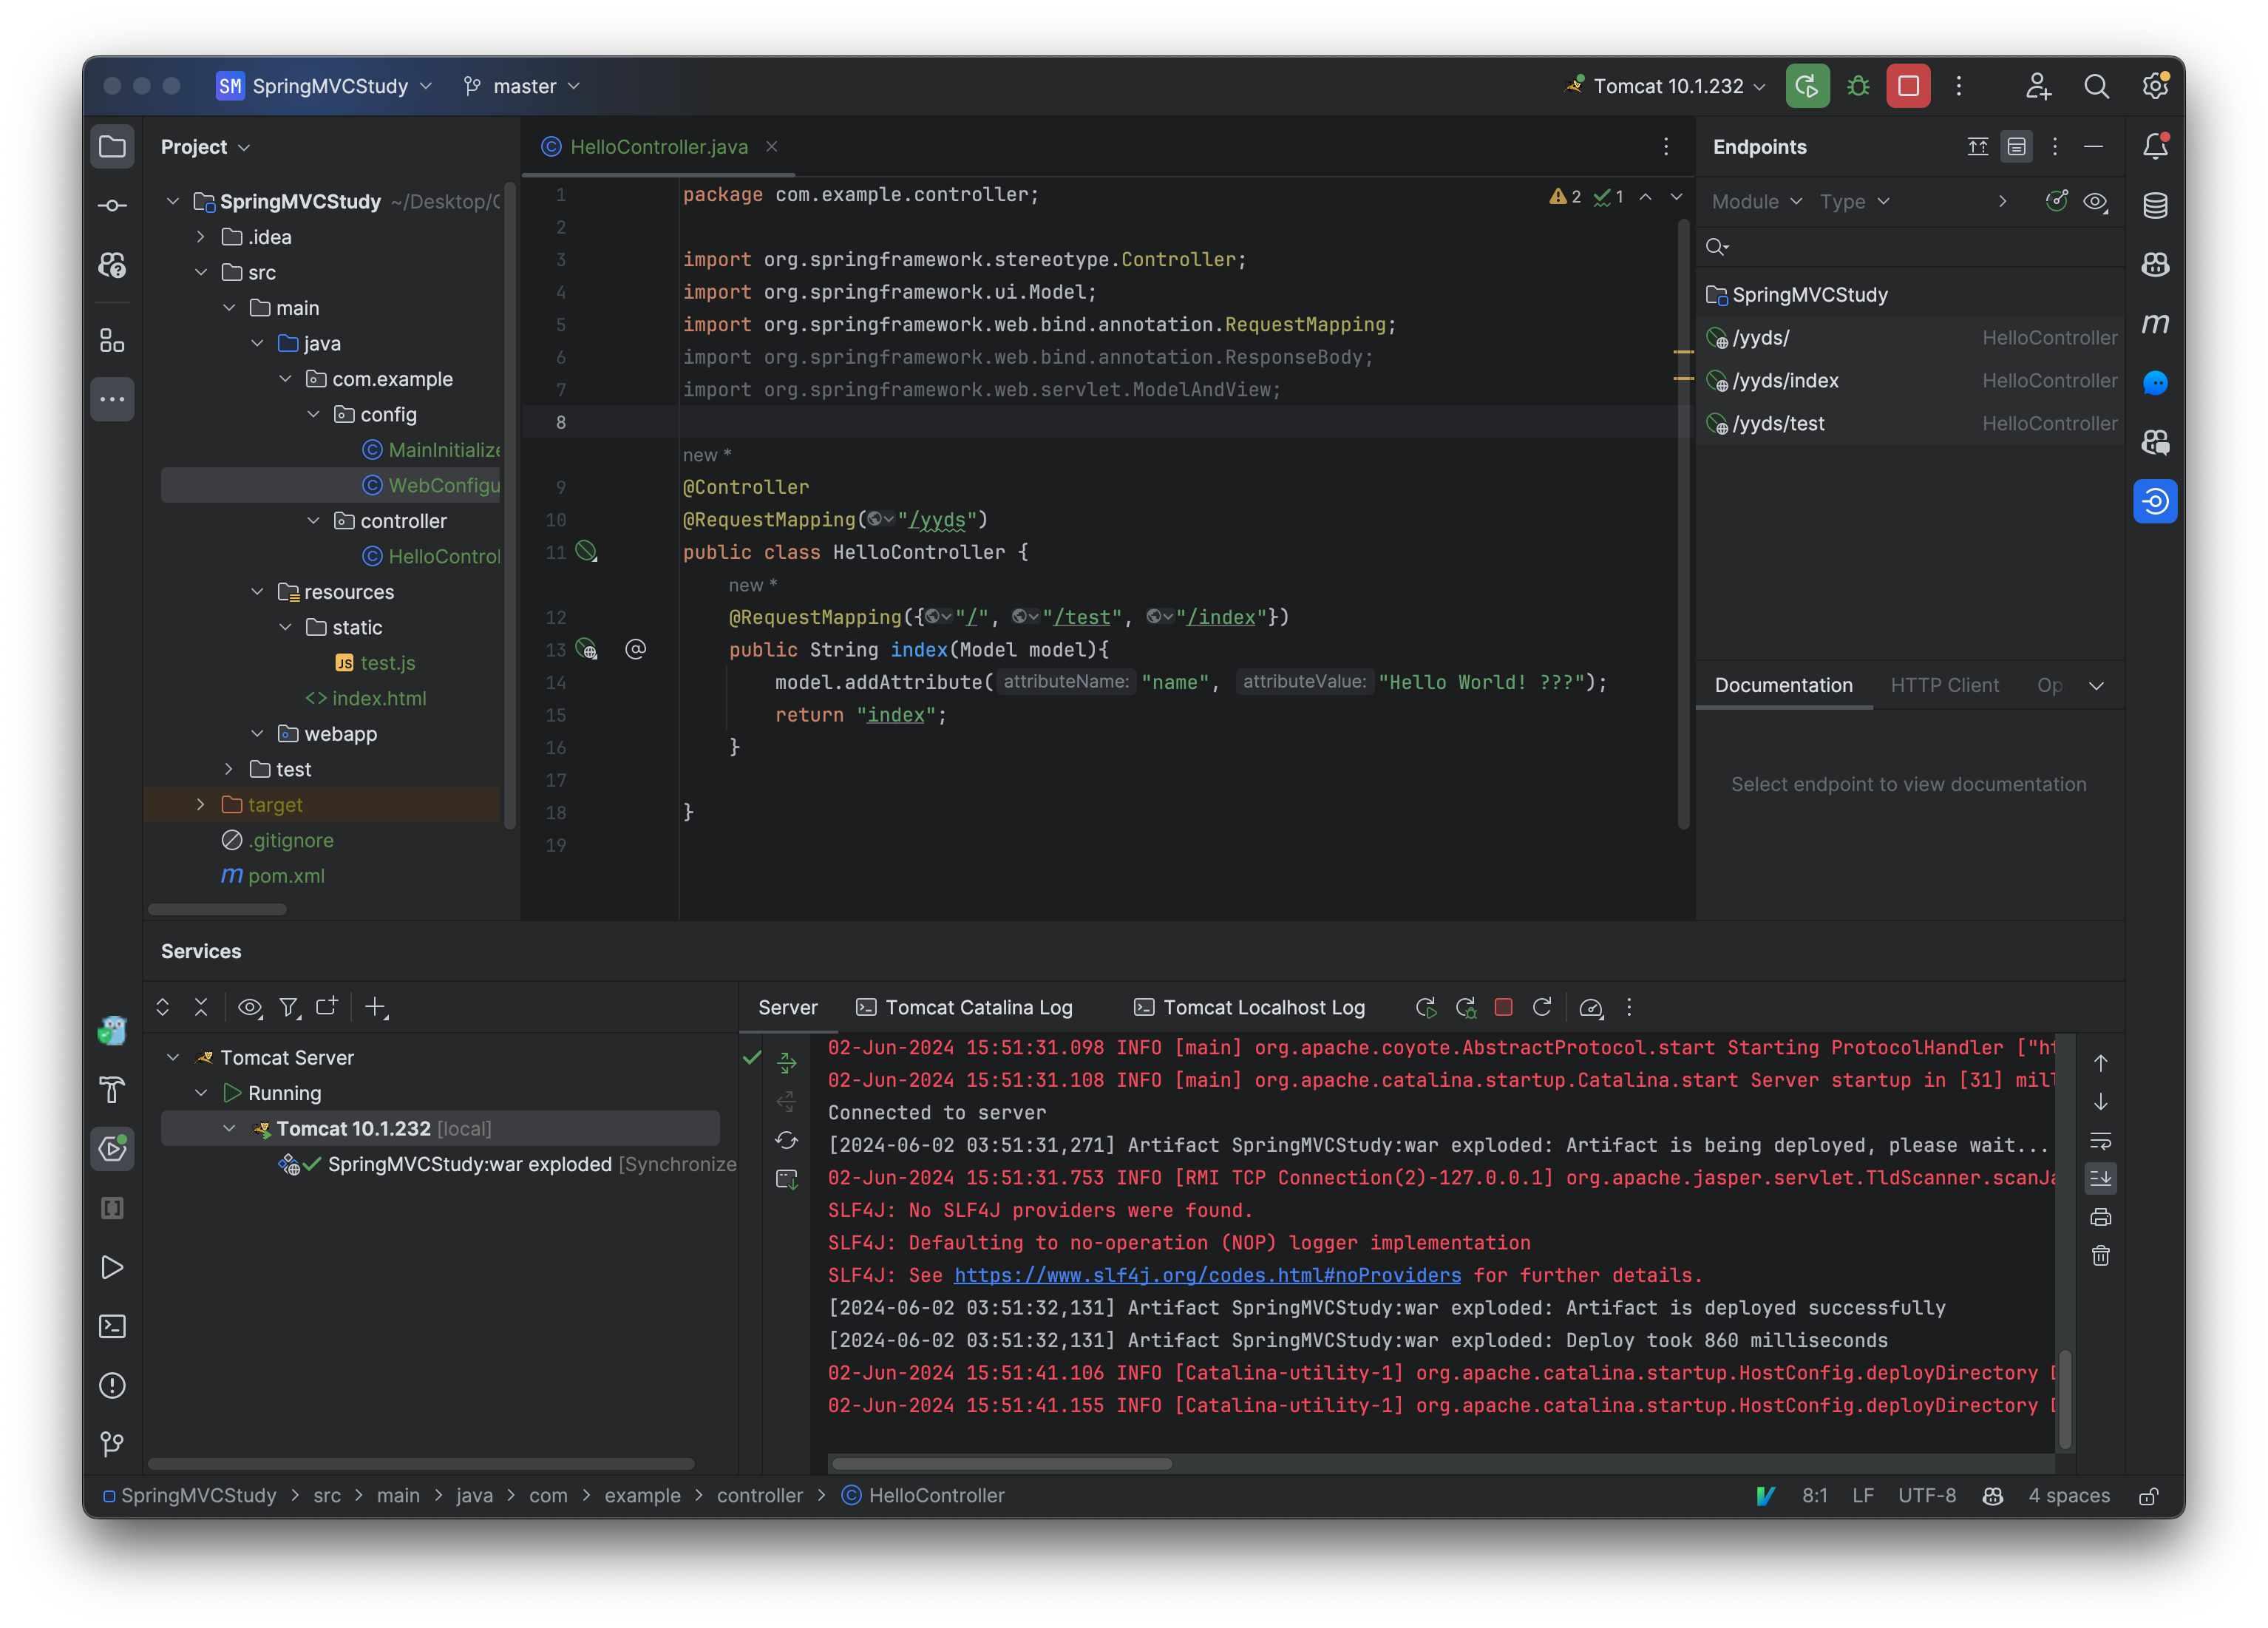Click the LF line separator widget
Viewport: 2268px width, 1628px height.
point(1862,1495)
